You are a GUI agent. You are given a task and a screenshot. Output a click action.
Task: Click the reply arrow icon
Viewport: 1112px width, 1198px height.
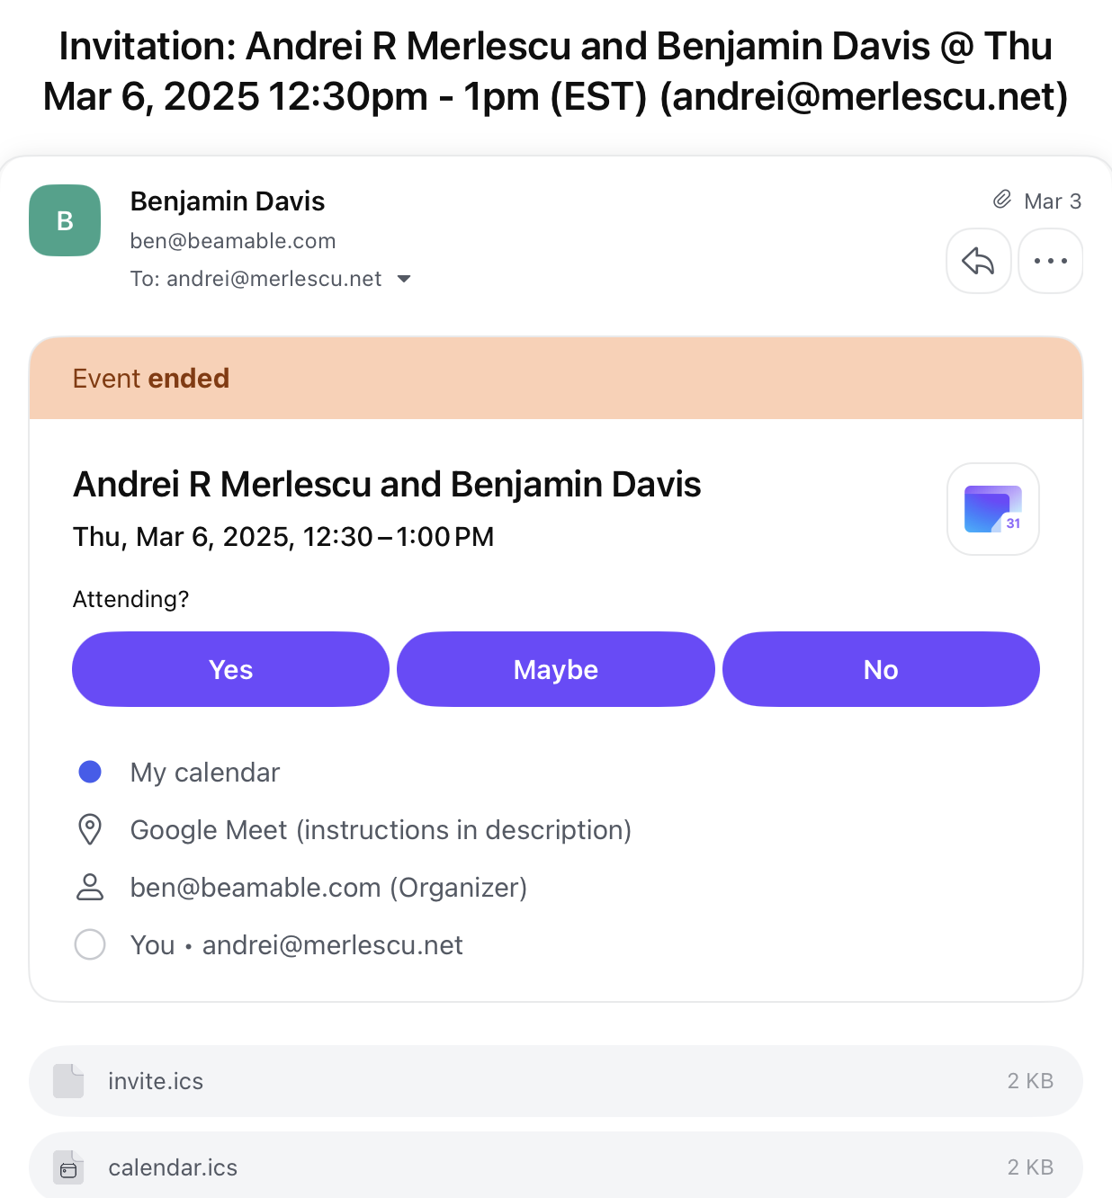(978, 261)
